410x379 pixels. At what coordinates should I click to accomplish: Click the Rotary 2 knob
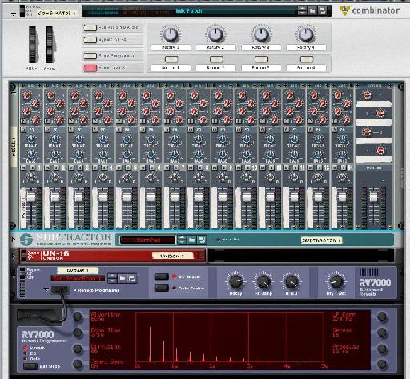pyautogui.click(x=215, y=34)
